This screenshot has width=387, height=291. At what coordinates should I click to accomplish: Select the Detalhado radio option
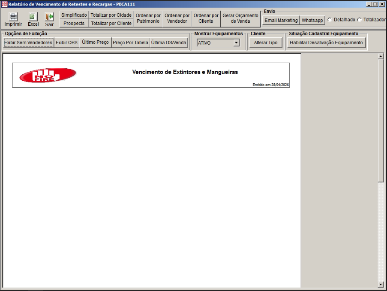[330, 20]
